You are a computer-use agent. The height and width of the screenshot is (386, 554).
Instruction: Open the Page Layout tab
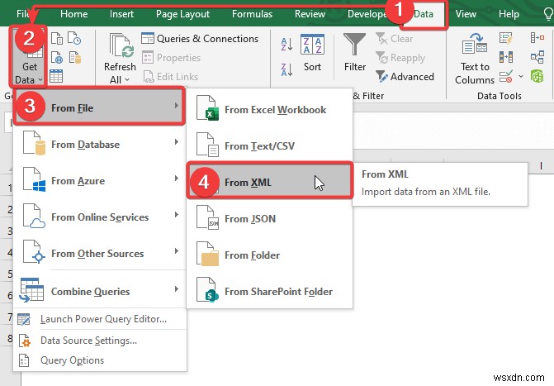point(182,14)
